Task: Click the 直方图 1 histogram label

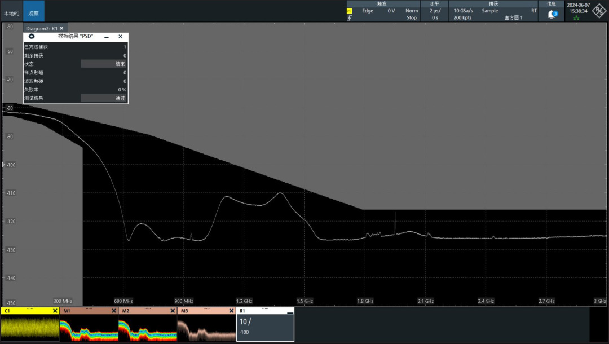Action: click(514, 18)
